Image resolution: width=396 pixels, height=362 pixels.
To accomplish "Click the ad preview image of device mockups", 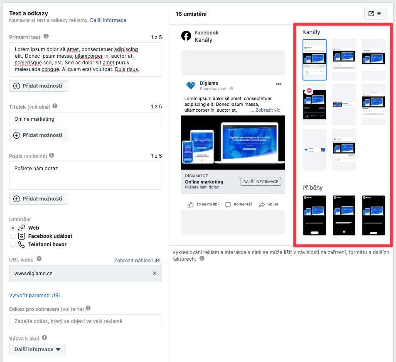I will 233,142.
